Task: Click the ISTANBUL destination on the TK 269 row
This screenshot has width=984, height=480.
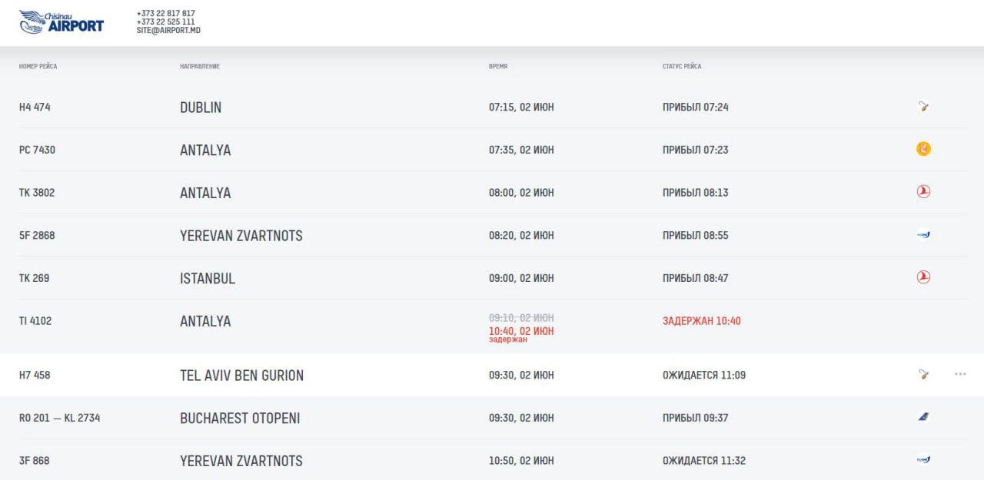Action: click(208, 279)
